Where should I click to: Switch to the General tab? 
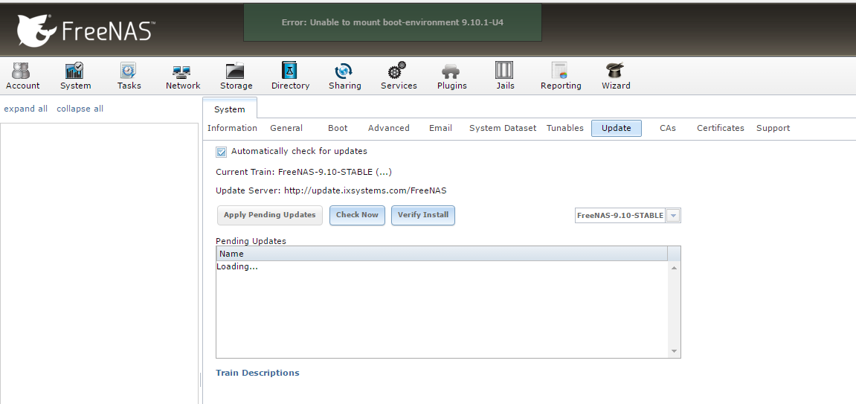coord(286,128)
